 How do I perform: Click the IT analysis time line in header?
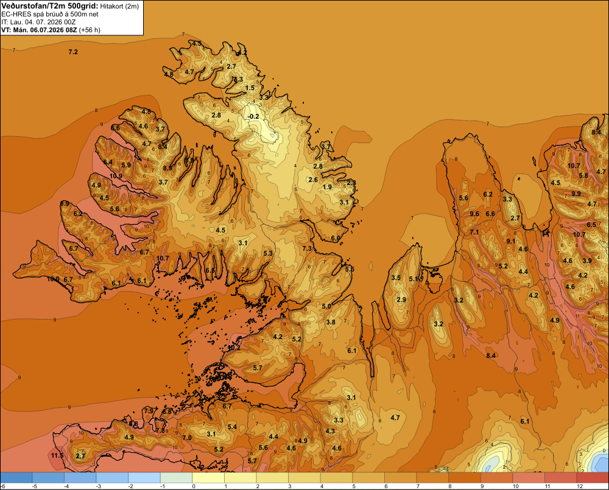click(x=43, y=22)
